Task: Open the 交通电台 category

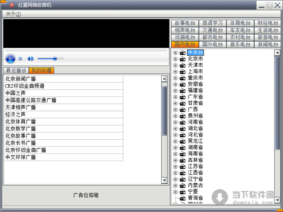Action: (x=212, y=30)
